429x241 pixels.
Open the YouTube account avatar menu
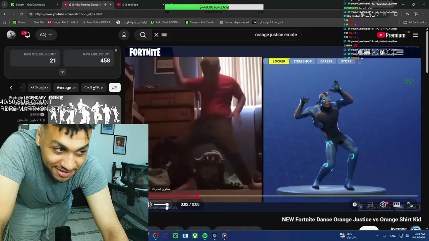(11, 35)
